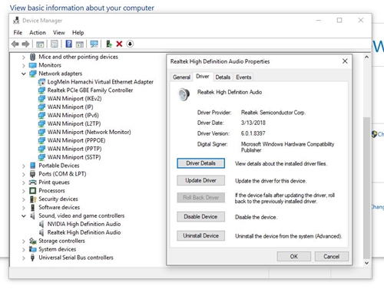Click the Network adapters category icon
Viewport: 384px width, 289px height.
(33, 74)
